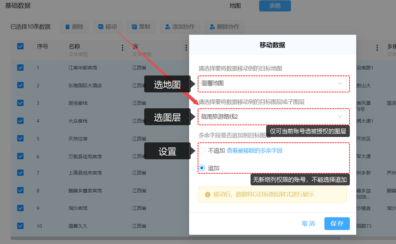This screenshot has height=244, width=396.
Task: Uncheck row 4 大众客栈 checkbox
Action: (20, 121)
